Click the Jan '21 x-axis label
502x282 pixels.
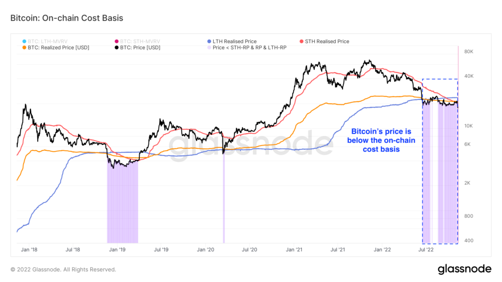tap(294, 250)
